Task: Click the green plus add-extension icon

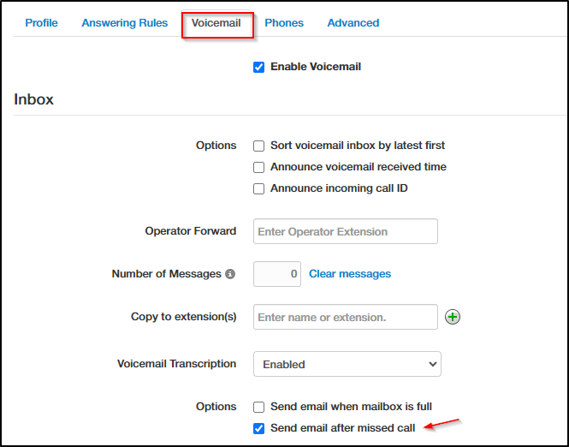Action: pos(453,317)
